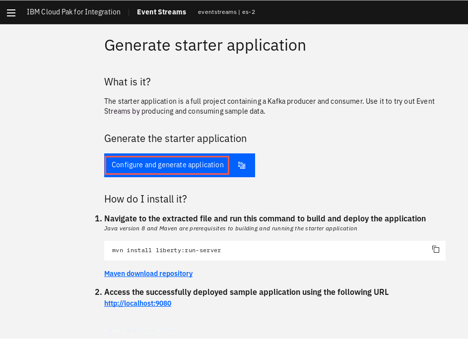Copy the mvn install command
Screen dimensions: 468x346
pos(436,249)
